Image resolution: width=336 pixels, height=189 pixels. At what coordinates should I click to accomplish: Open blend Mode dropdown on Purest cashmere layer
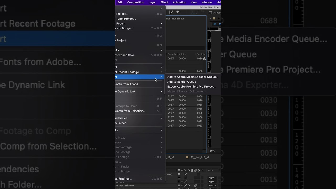tap(213, 185)
